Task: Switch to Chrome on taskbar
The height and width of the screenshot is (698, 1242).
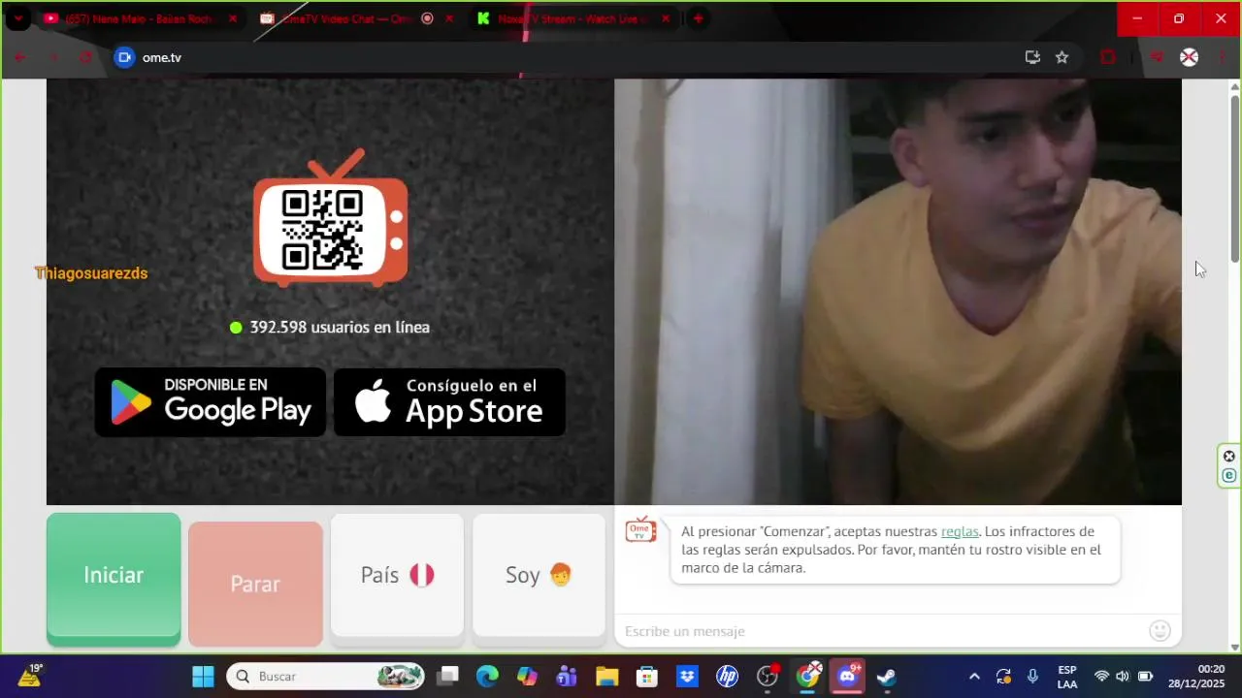Action: 807,677
